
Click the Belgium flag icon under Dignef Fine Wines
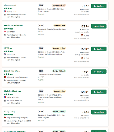point(5,77)
